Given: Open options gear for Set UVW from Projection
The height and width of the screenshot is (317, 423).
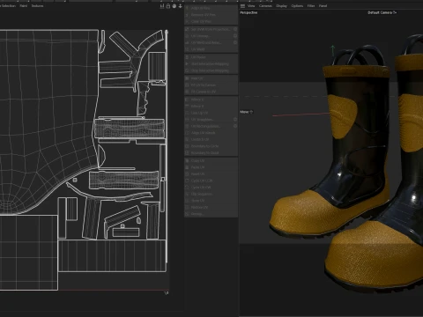Looking at the screenshot, I should coord(235,29).
